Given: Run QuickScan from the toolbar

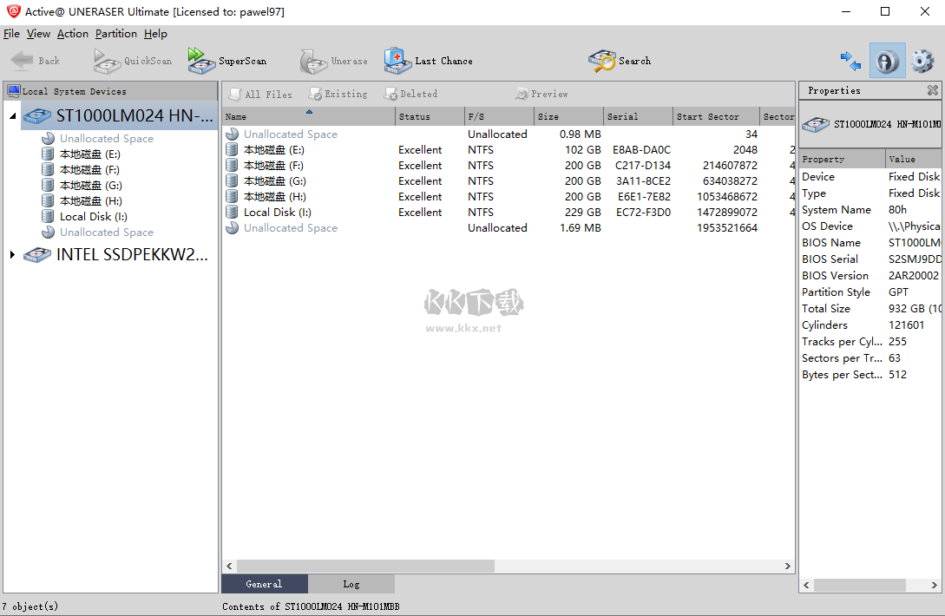Looking at the screenshot, I should (133, 61).
